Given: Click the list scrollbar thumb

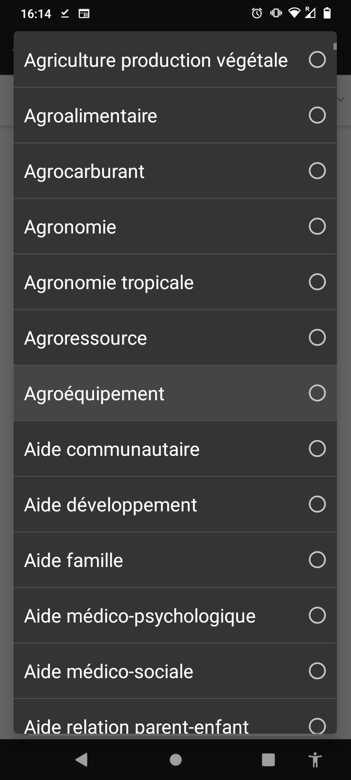Looking at the screenshot, I should point(335,47).
